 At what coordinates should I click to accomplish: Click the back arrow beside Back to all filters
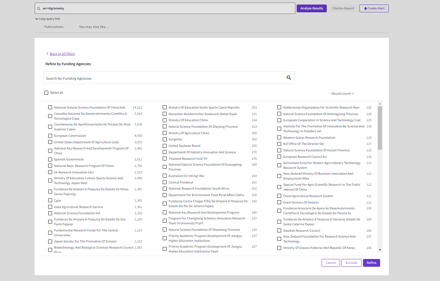pyautogui.click(x=47, y=53)
